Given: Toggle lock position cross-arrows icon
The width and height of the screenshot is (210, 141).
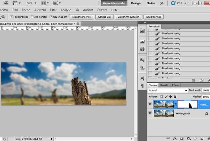Looking at the screenshot, I should click(170, 97).
